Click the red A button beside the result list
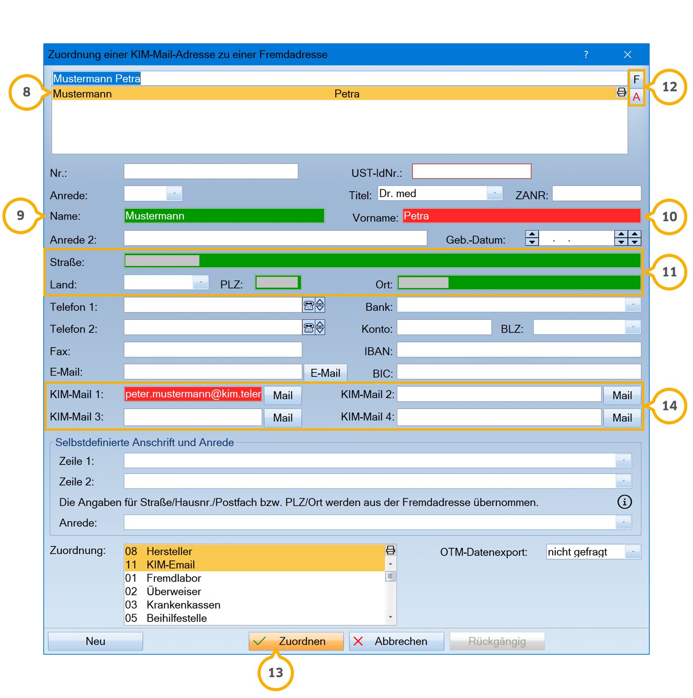Image resolution: width=693 pixels, height=698 pixels. click(x=636, y=97)
